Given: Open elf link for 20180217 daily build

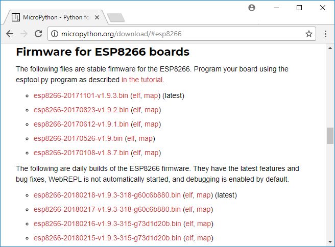Looking at the screenshot, I should coord(189,209).
